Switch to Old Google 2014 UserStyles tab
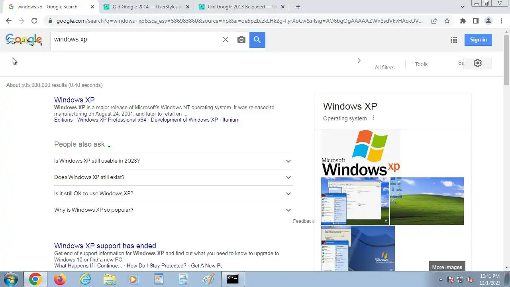 [147, 7]
